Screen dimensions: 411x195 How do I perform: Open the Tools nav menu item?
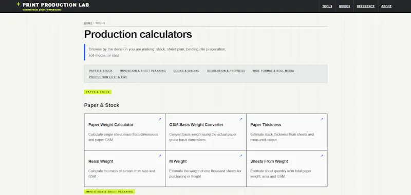pos(327,6)
